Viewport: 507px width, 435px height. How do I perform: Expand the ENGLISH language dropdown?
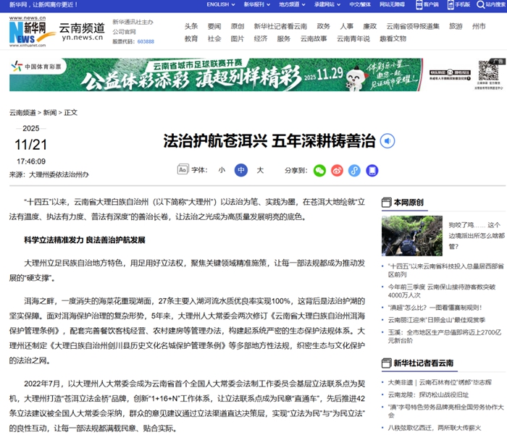point(219,4)
